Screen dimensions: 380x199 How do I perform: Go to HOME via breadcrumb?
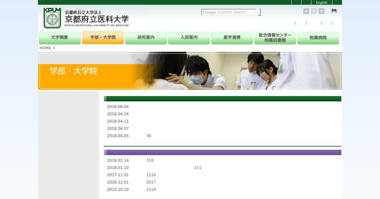pyautogui.click(x=45, y=48)
